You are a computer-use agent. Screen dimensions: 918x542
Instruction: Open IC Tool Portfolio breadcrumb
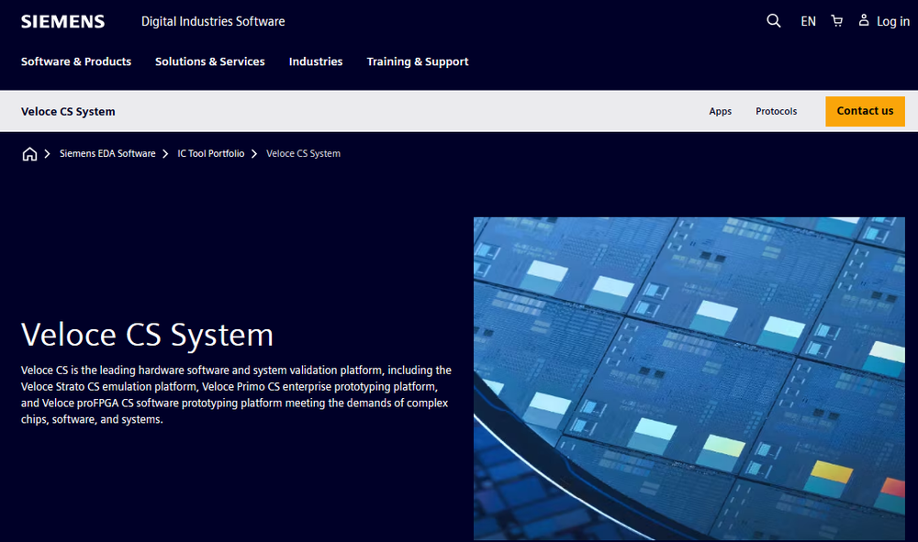tap(211, 154)
